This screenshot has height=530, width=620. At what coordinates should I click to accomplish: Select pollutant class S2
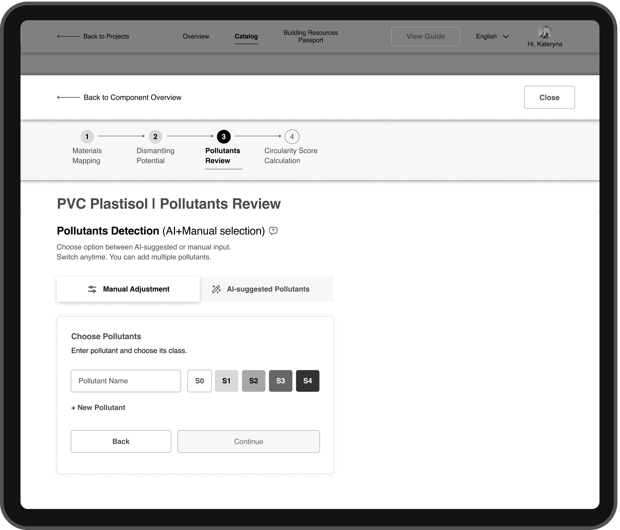click(x=253, y=381)
